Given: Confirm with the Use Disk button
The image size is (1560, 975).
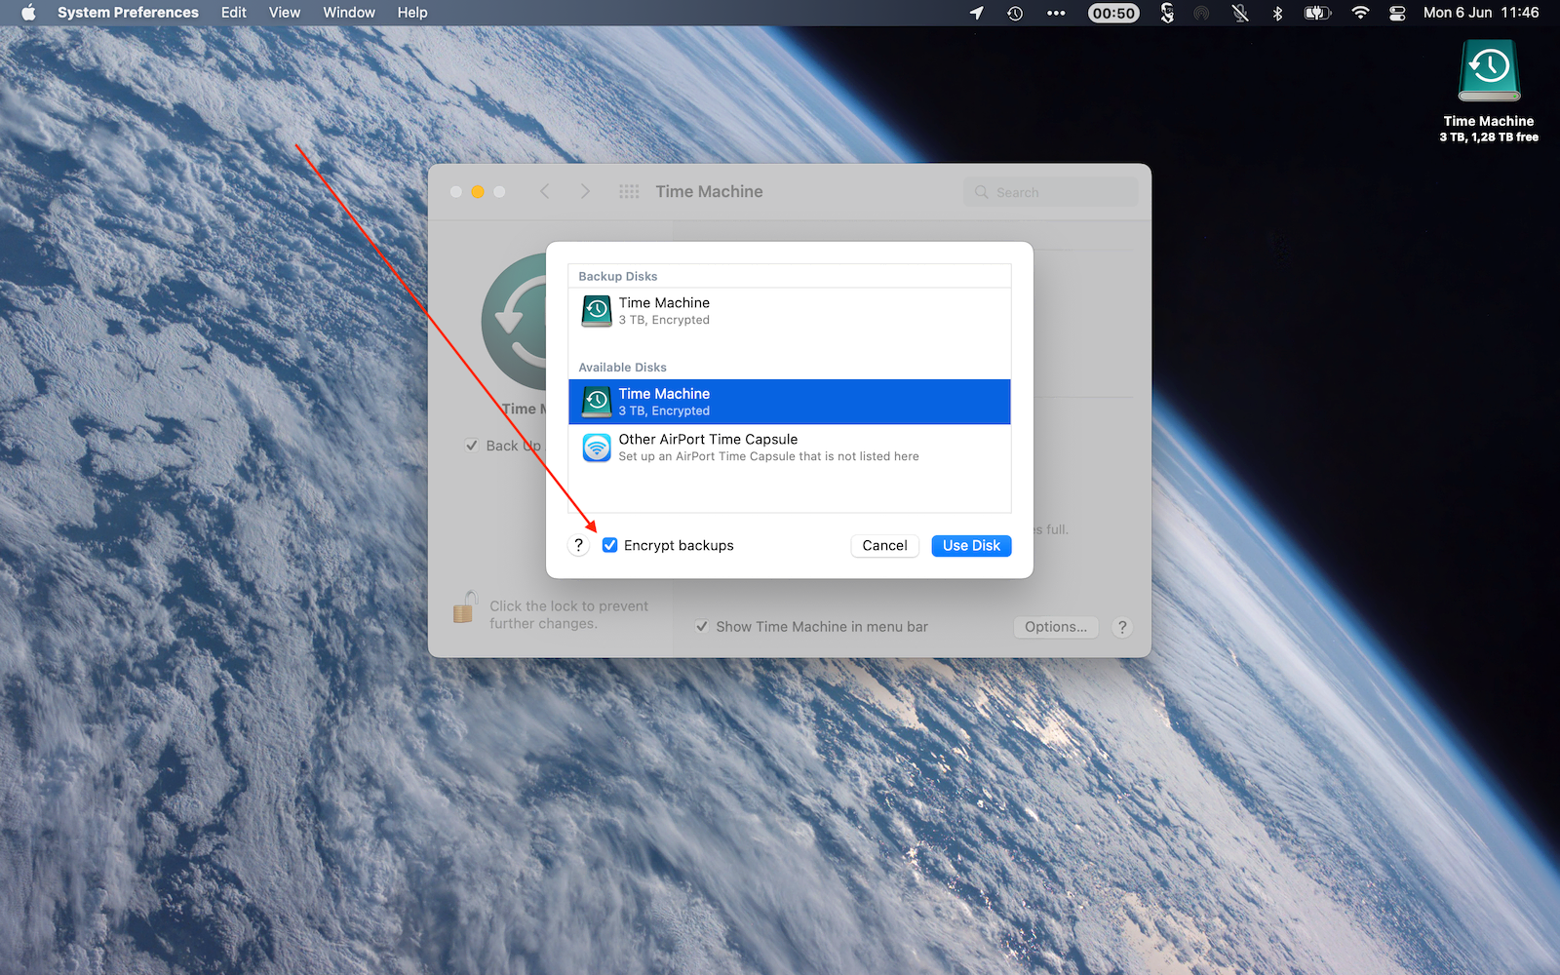Looking at the screenshot, I should (x=971, y=545).
